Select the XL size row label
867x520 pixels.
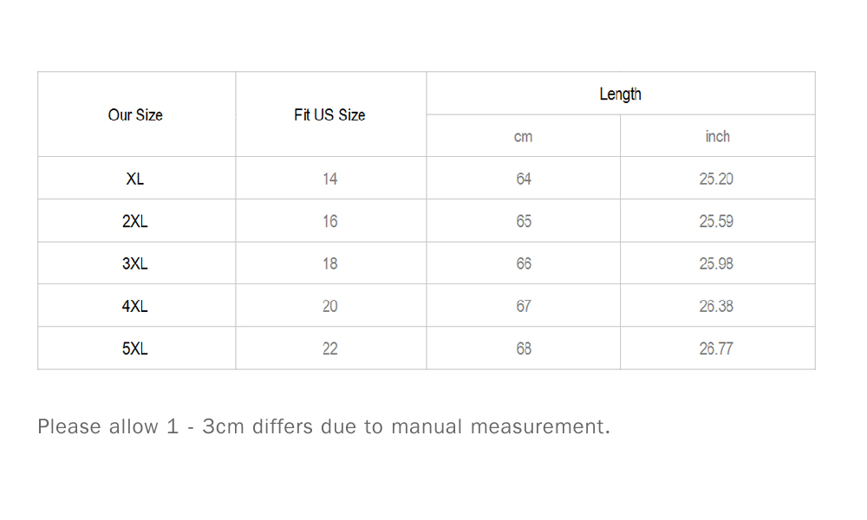coord(135,179)
